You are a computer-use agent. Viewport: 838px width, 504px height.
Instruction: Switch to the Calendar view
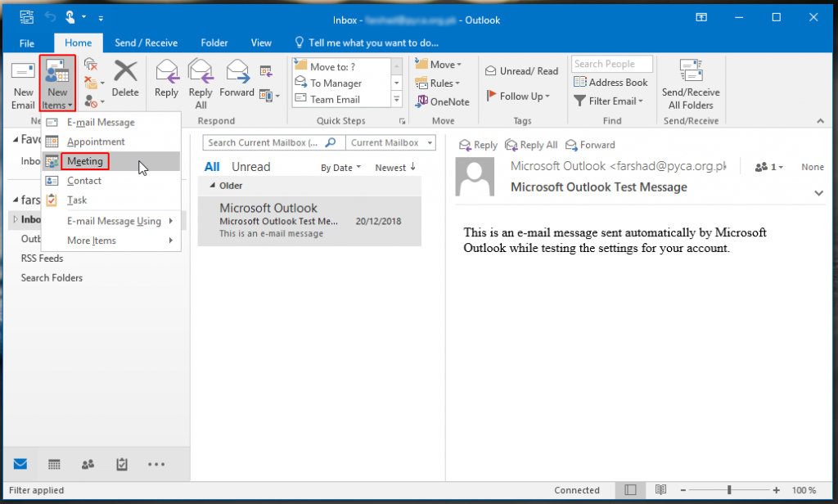point(54,464)
